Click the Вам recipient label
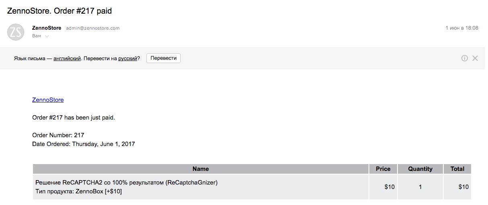Screen dimensions: 488x205 coord(37,36)
